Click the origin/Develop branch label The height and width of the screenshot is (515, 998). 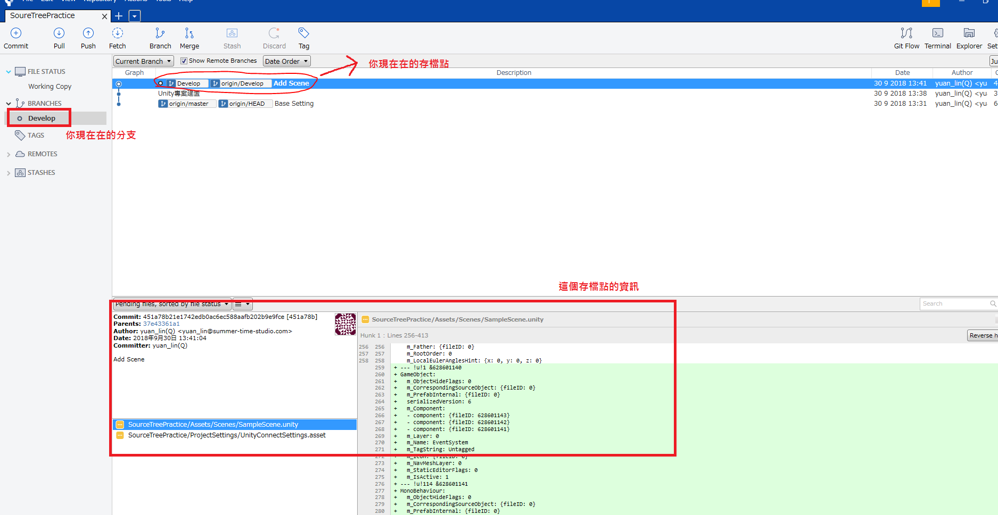(x=241, y=83)
